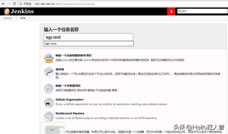
Task: Click the Multibranch Pipeline icon
Action: point(49,117)
